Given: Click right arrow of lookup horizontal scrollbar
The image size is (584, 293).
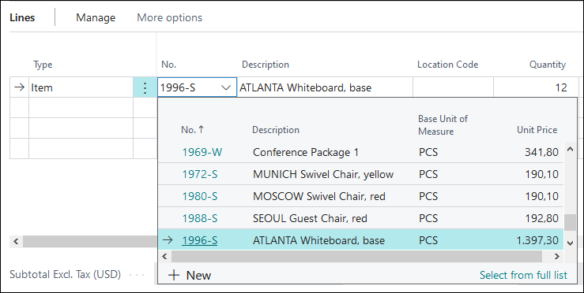Looking at the screenshot, I should tap(557, 256).
